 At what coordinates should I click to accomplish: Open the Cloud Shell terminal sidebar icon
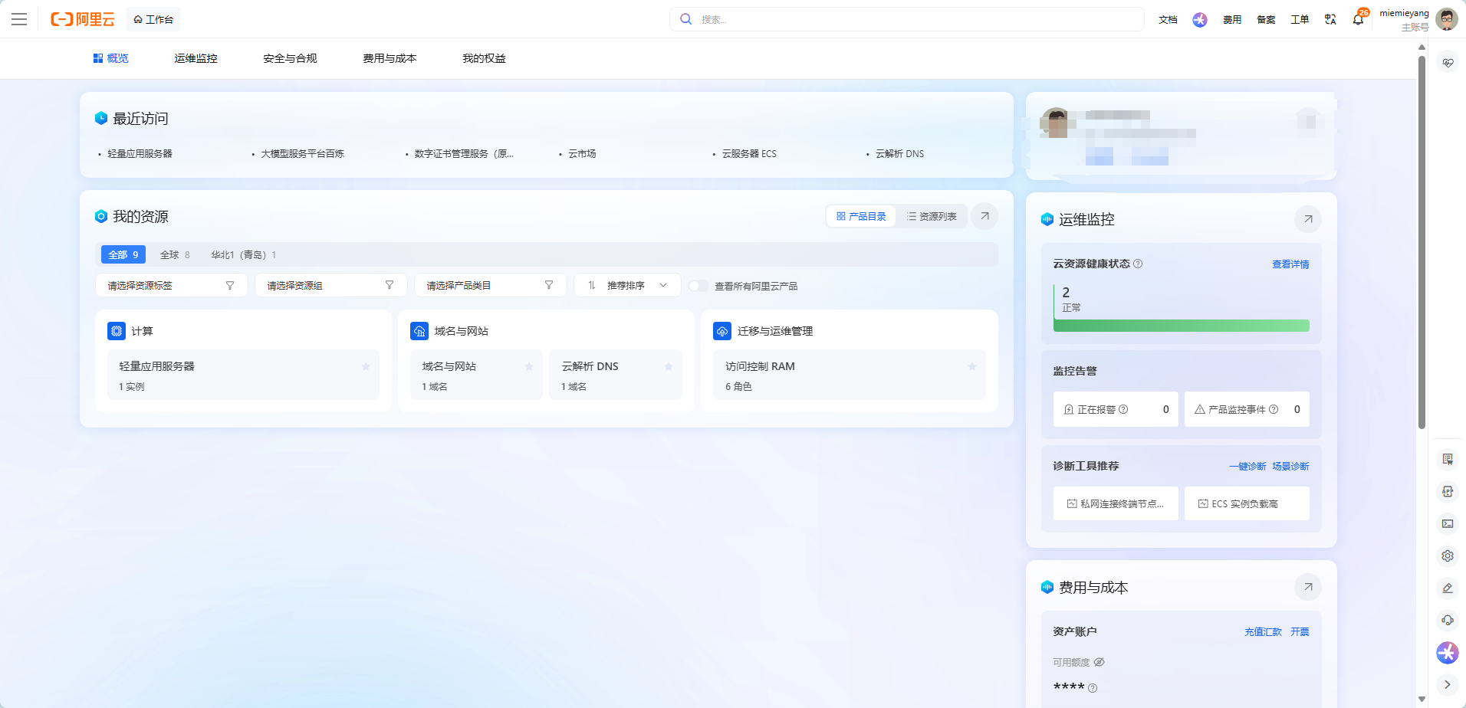pos(1448,523)
